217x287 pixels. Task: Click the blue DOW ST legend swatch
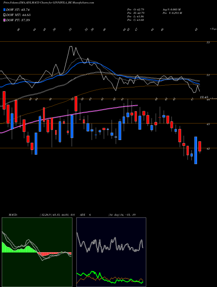(4, 10)
